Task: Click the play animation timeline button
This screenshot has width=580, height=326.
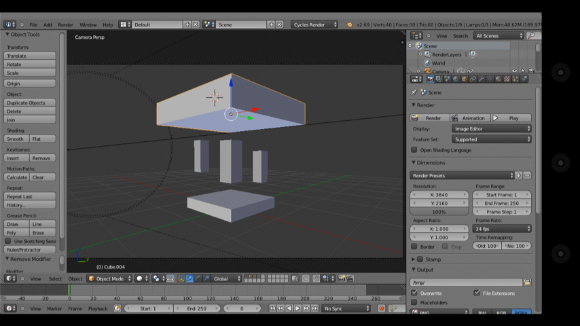Action: (297, 308)
